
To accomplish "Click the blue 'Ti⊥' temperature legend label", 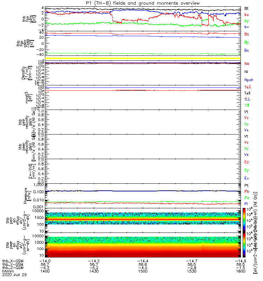I will 247,99.
